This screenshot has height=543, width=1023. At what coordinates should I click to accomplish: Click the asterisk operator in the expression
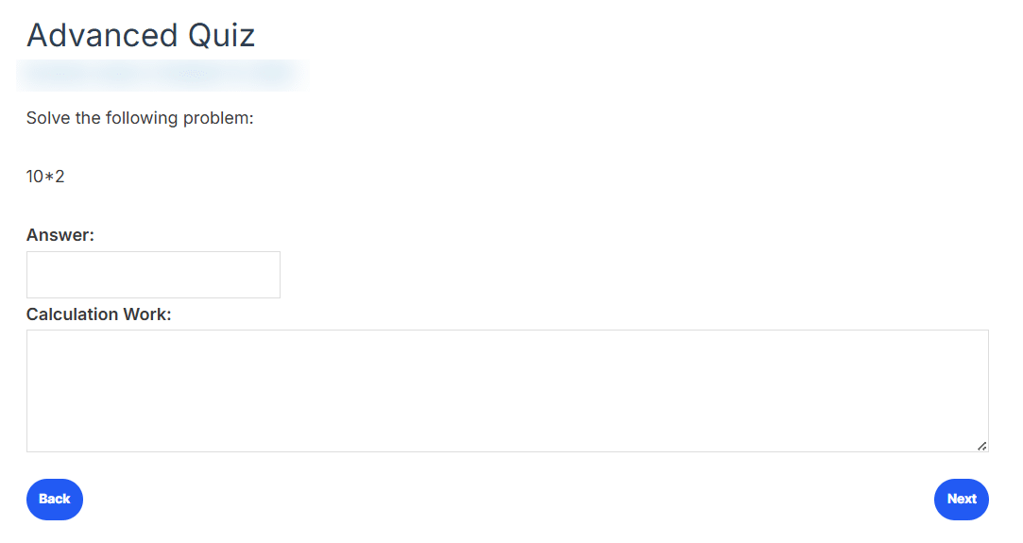[x=49, y=177]
